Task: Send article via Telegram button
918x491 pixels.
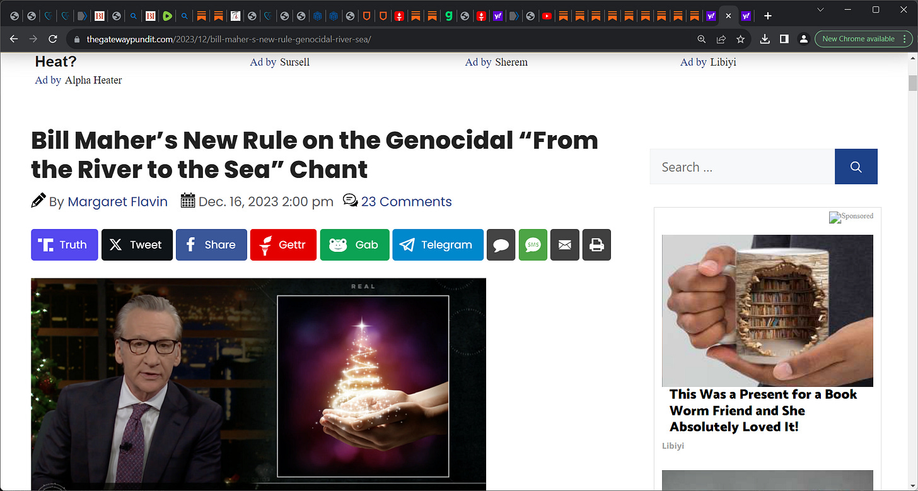Action: click(x=438, y=245)
